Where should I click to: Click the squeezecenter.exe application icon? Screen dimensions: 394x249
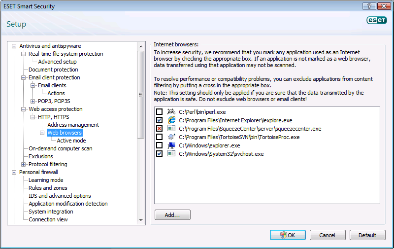pyautogui.click(x=171, y=129)
